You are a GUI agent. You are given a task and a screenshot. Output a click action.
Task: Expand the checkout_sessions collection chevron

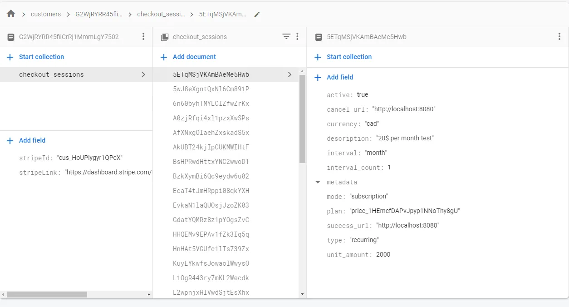click(143, 74)
